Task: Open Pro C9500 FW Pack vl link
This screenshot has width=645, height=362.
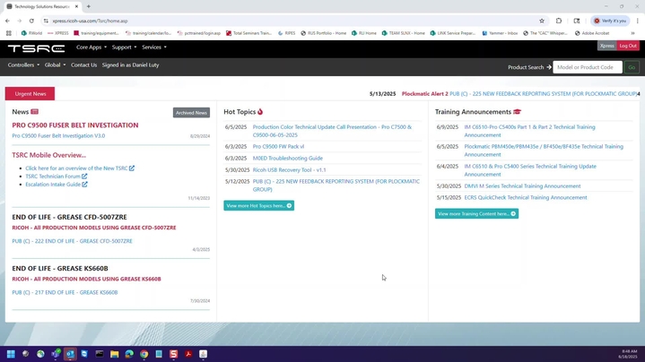Action: pos(278,146)
